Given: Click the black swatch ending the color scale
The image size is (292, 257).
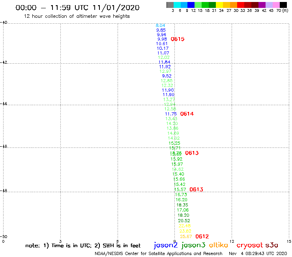Looking at the screenshot, I should [x=283, y=5].
